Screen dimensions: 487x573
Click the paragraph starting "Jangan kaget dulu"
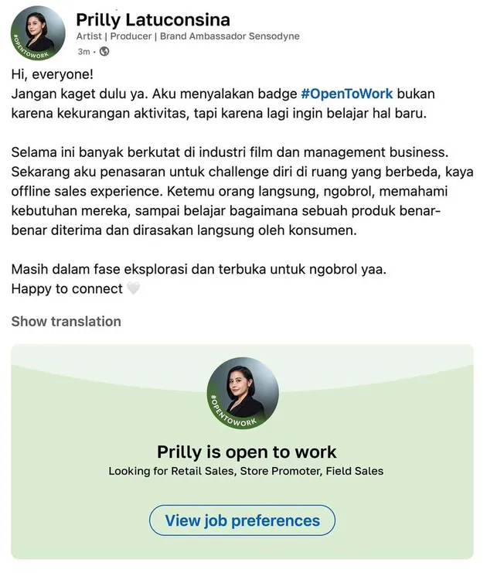[x=216, y=104]
